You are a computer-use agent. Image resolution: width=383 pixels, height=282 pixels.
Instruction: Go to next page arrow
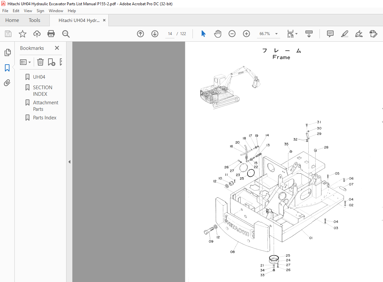155,34
